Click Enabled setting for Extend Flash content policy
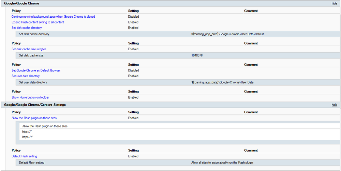 (x=133, y=22)
